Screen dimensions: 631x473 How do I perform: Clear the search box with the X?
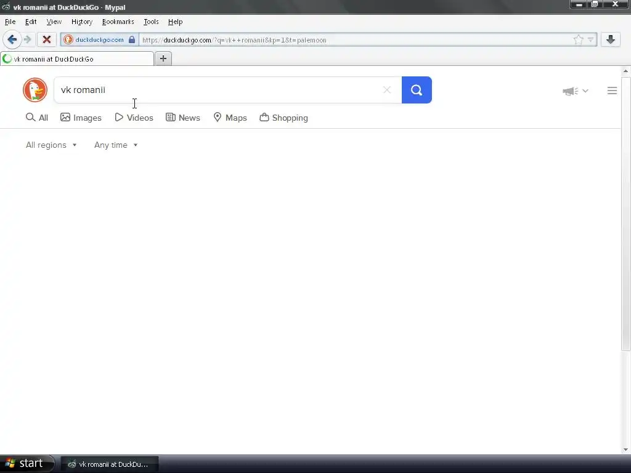point(387,90)
